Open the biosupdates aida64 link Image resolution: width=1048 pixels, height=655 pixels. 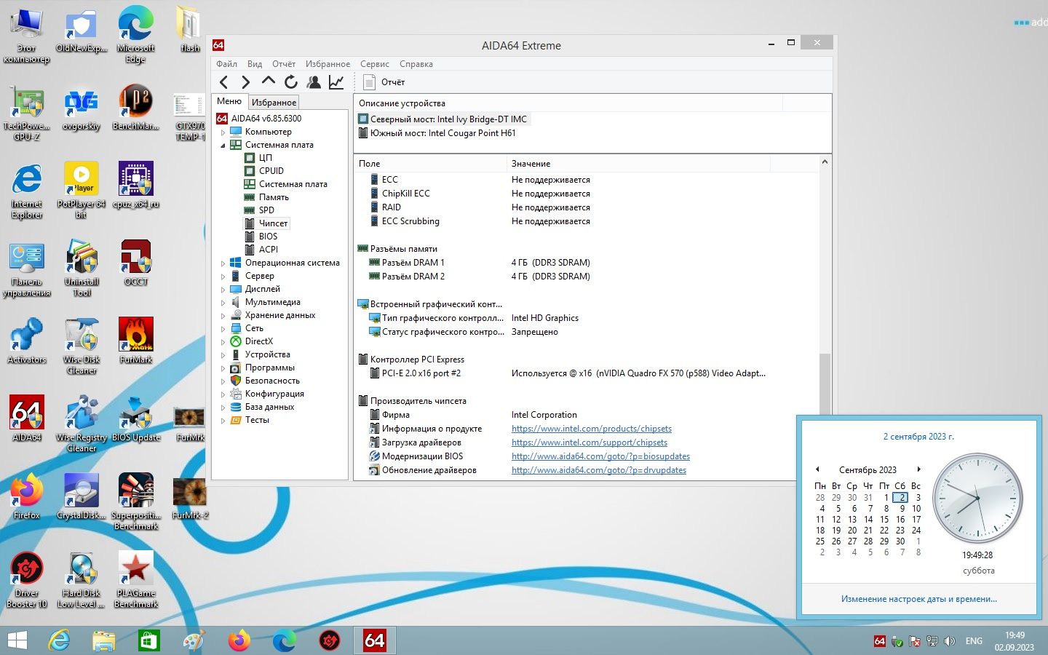[600, 456]
